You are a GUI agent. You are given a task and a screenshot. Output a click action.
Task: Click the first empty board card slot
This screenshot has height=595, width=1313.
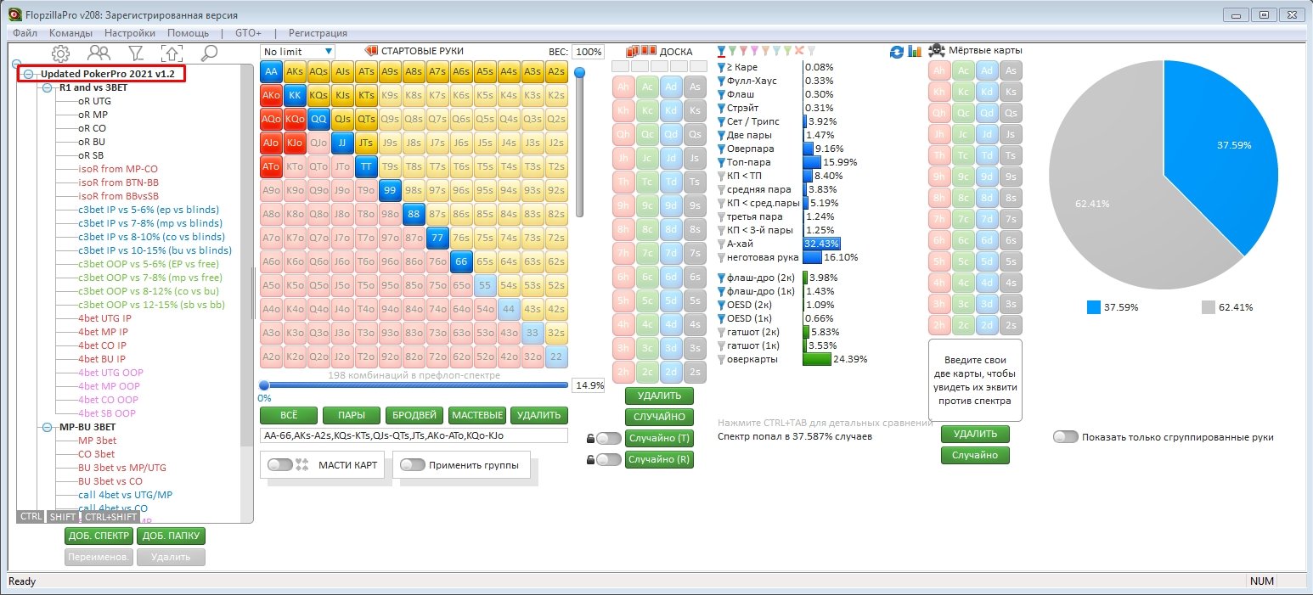[621, 66]
